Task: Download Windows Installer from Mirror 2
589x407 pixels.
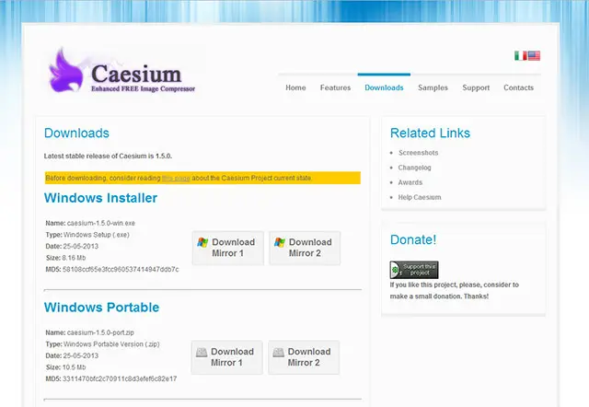Action: [x=305, y=248]
